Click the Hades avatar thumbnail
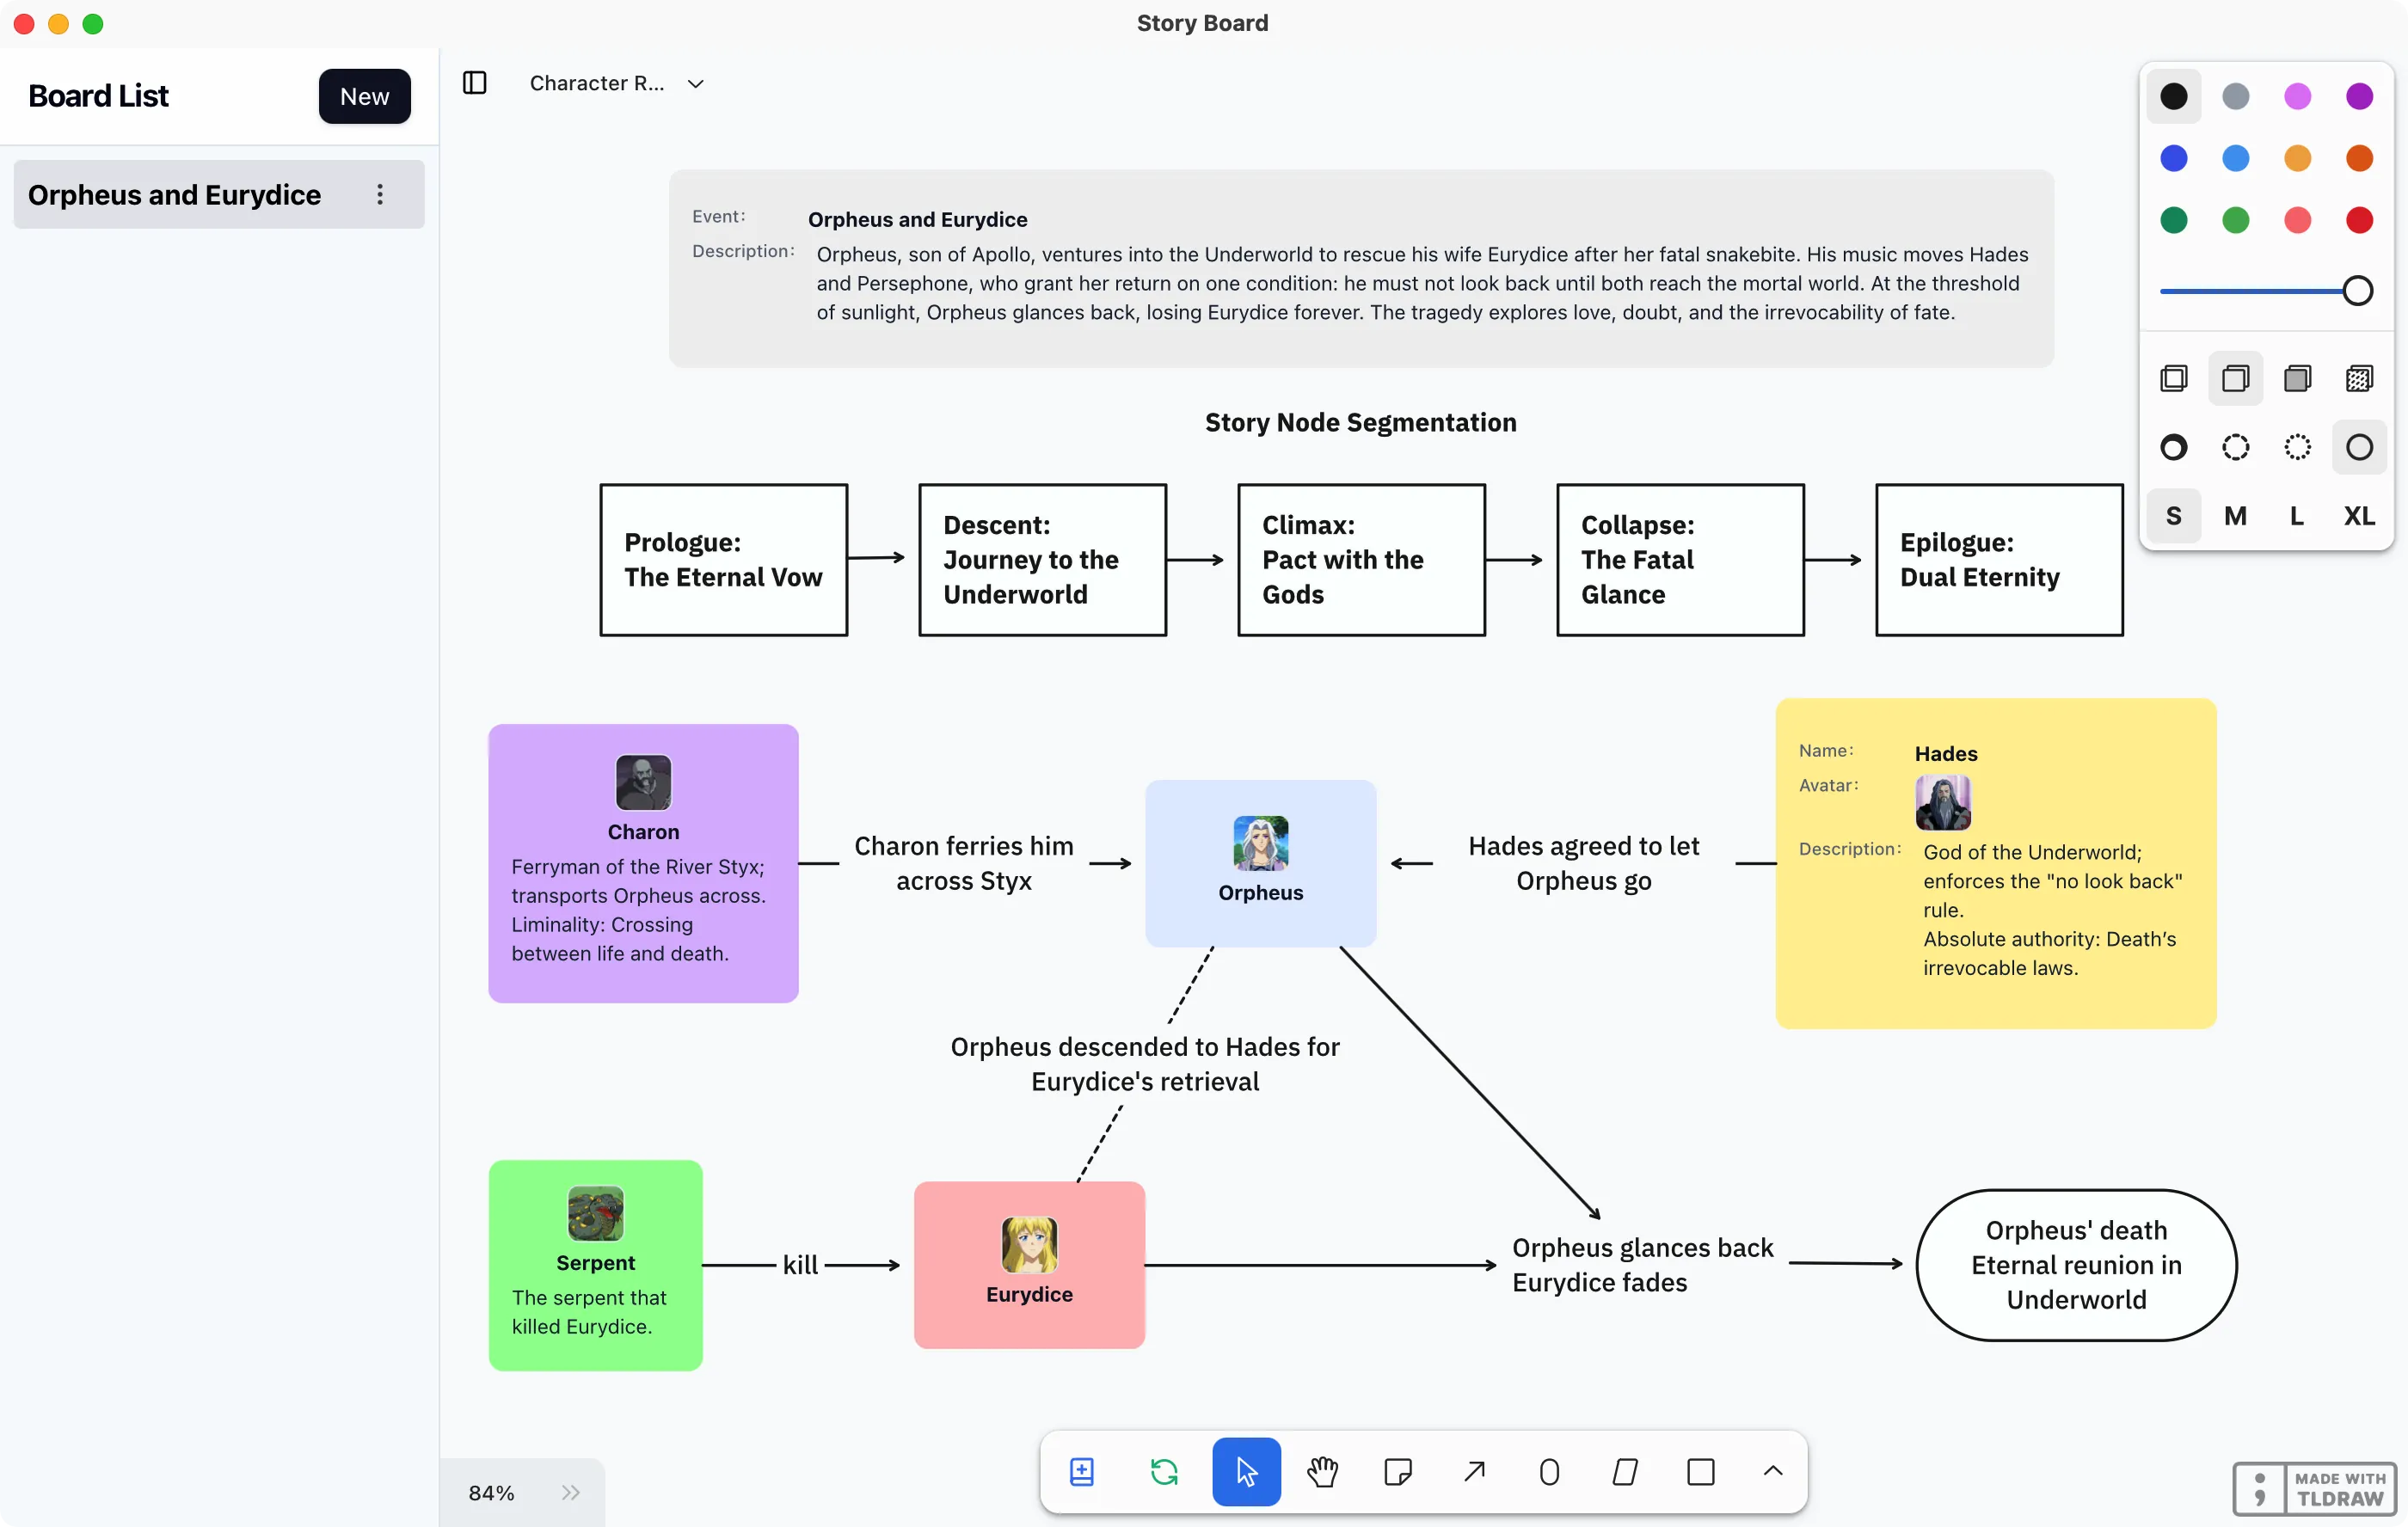 click(1942, 802)
